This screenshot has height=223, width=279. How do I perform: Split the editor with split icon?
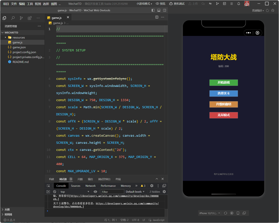coord(157,17)
